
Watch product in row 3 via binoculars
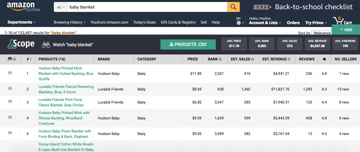tap(10, 102)
